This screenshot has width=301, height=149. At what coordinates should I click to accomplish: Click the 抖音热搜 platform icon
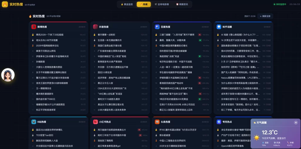click(x=96, y=27)
